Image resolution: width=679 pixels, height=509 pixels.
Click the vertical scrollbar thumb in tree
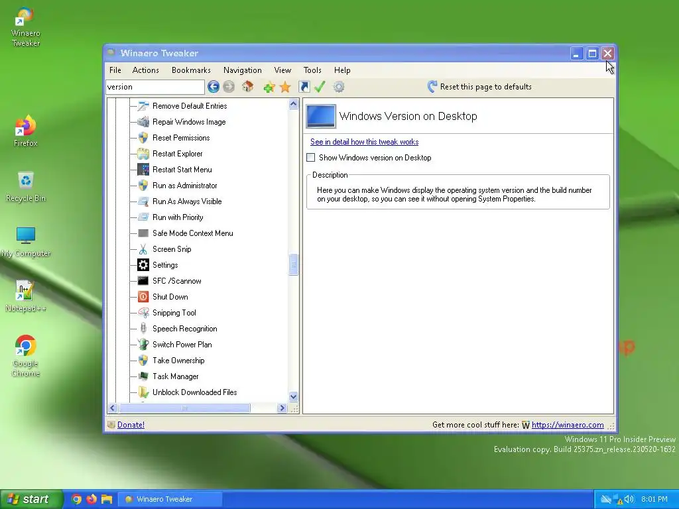pos(293,264)
